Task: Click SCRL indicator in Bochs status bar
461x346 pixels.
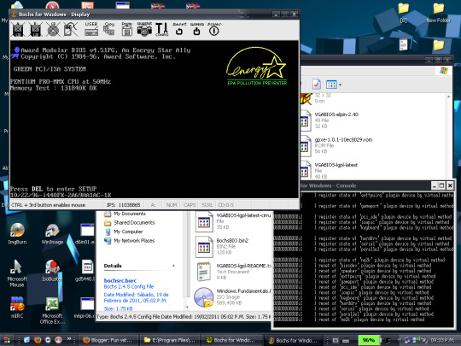Action: pyautogui.click(x=207, y=205)
